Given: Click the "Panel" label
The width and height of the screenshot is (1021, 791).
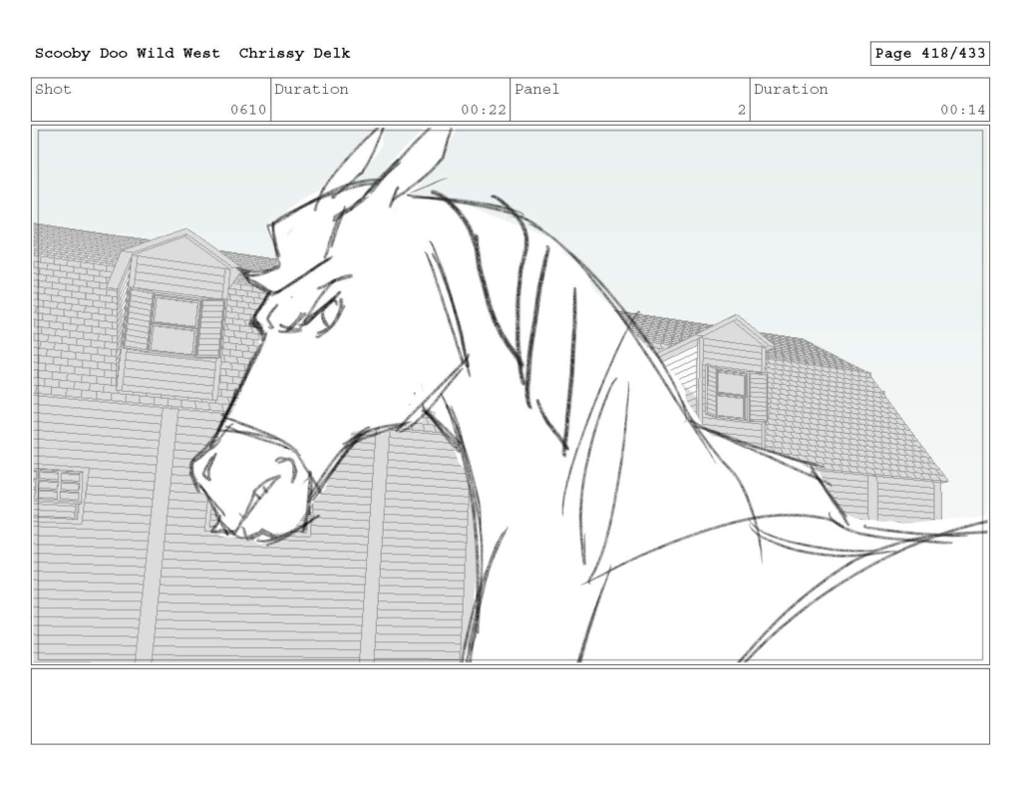Looking at the screenshot, I should [537, 89].
